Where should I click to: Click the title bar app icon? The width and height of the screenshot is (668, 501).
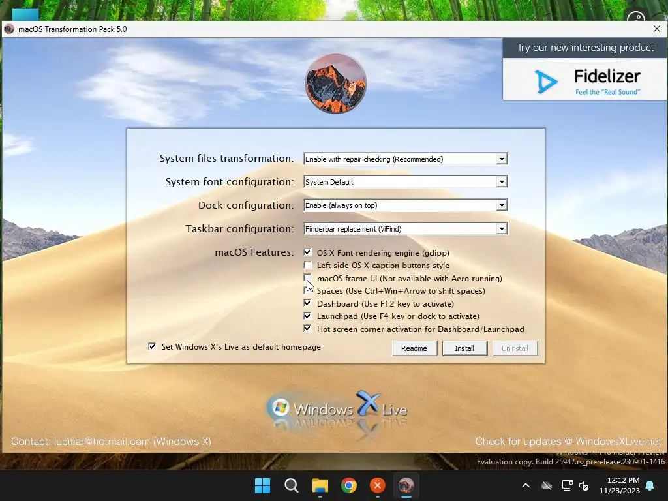tap(9, 29)
